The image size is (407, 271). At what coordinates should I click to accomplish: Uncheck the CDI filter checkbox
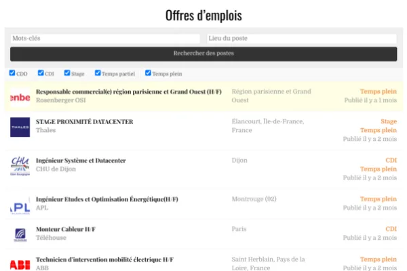click(41, 73)
